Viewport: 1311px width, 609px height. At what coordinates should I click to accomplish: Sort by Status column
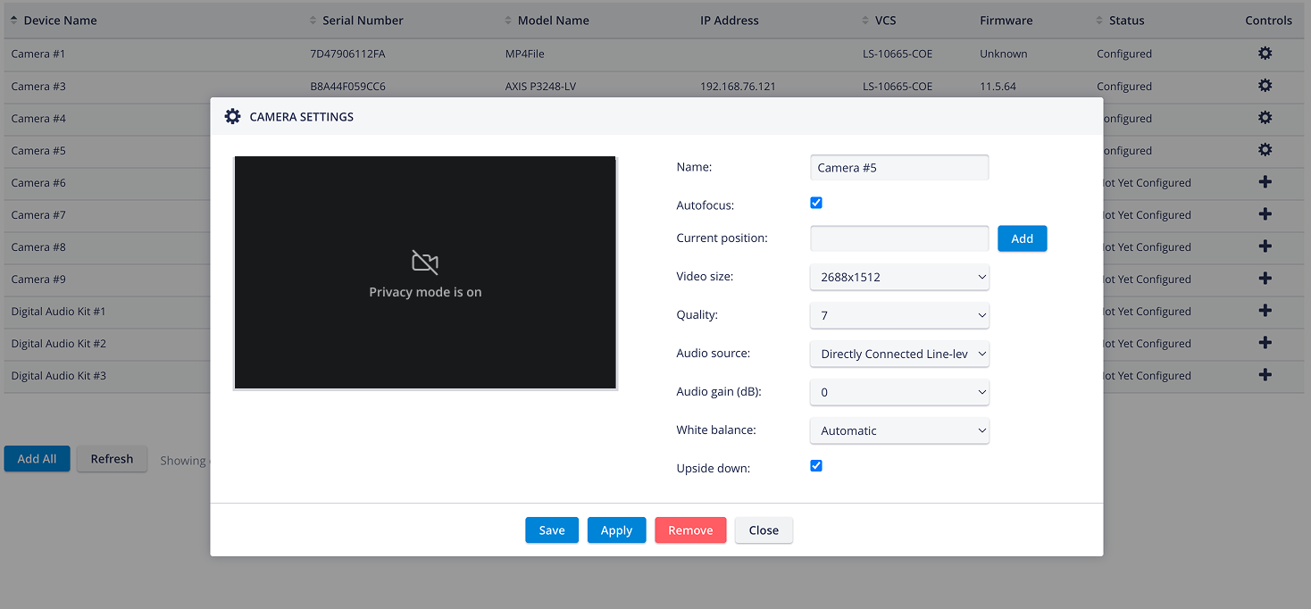tap(1121, 20)
